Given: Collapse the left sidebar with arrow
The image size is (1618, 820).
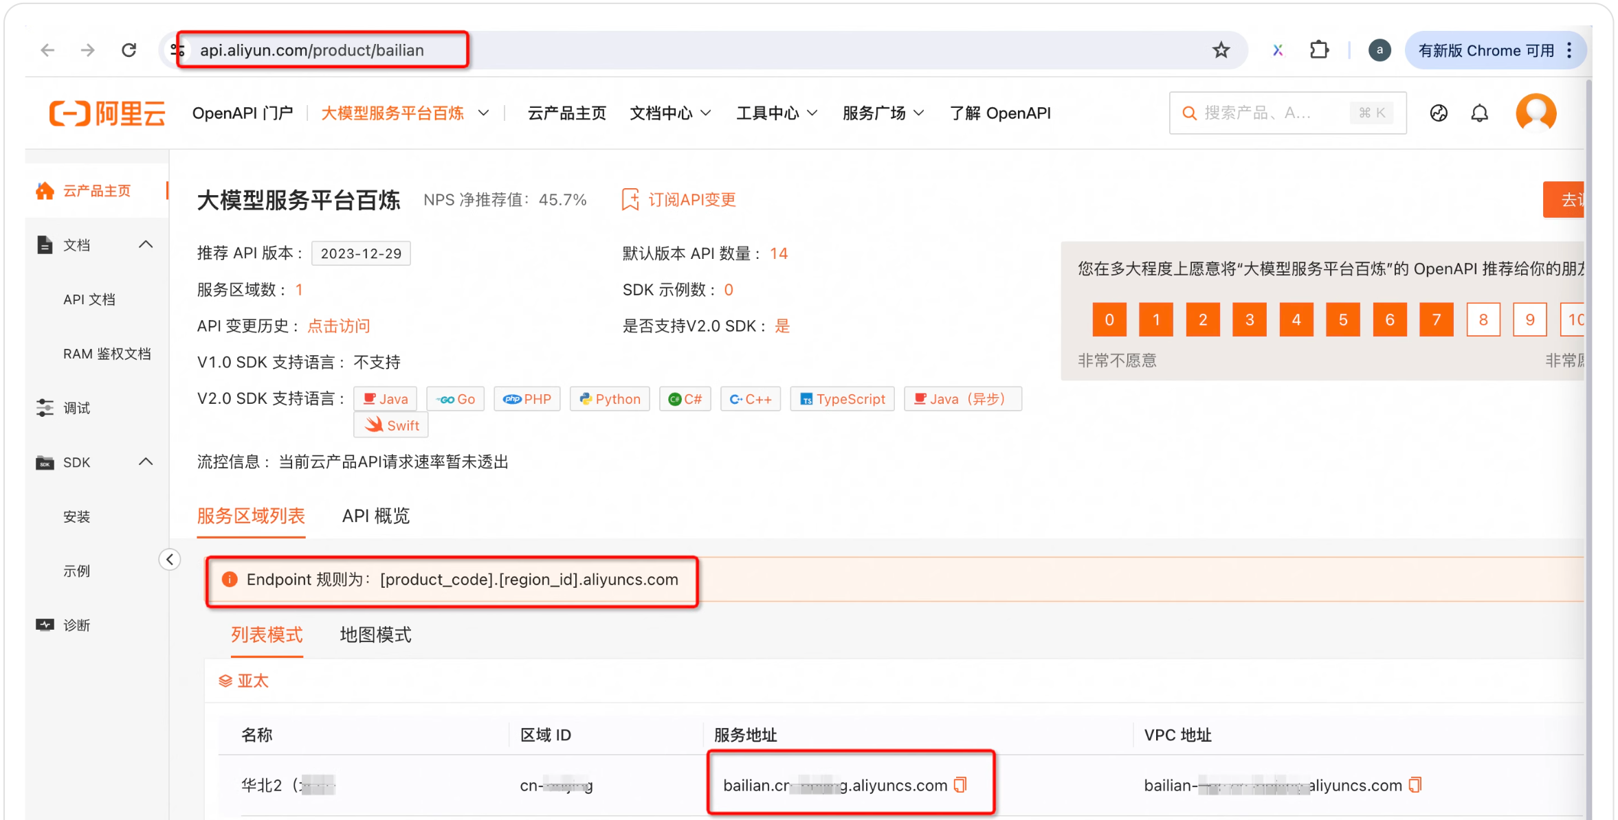Looking at the screenshot, I should click(x=170, y=560).
